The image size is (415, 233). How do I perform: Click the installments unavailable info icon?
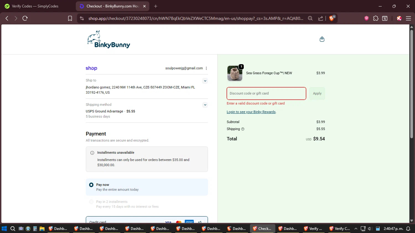pyautogui.click(x=92, y=153)
